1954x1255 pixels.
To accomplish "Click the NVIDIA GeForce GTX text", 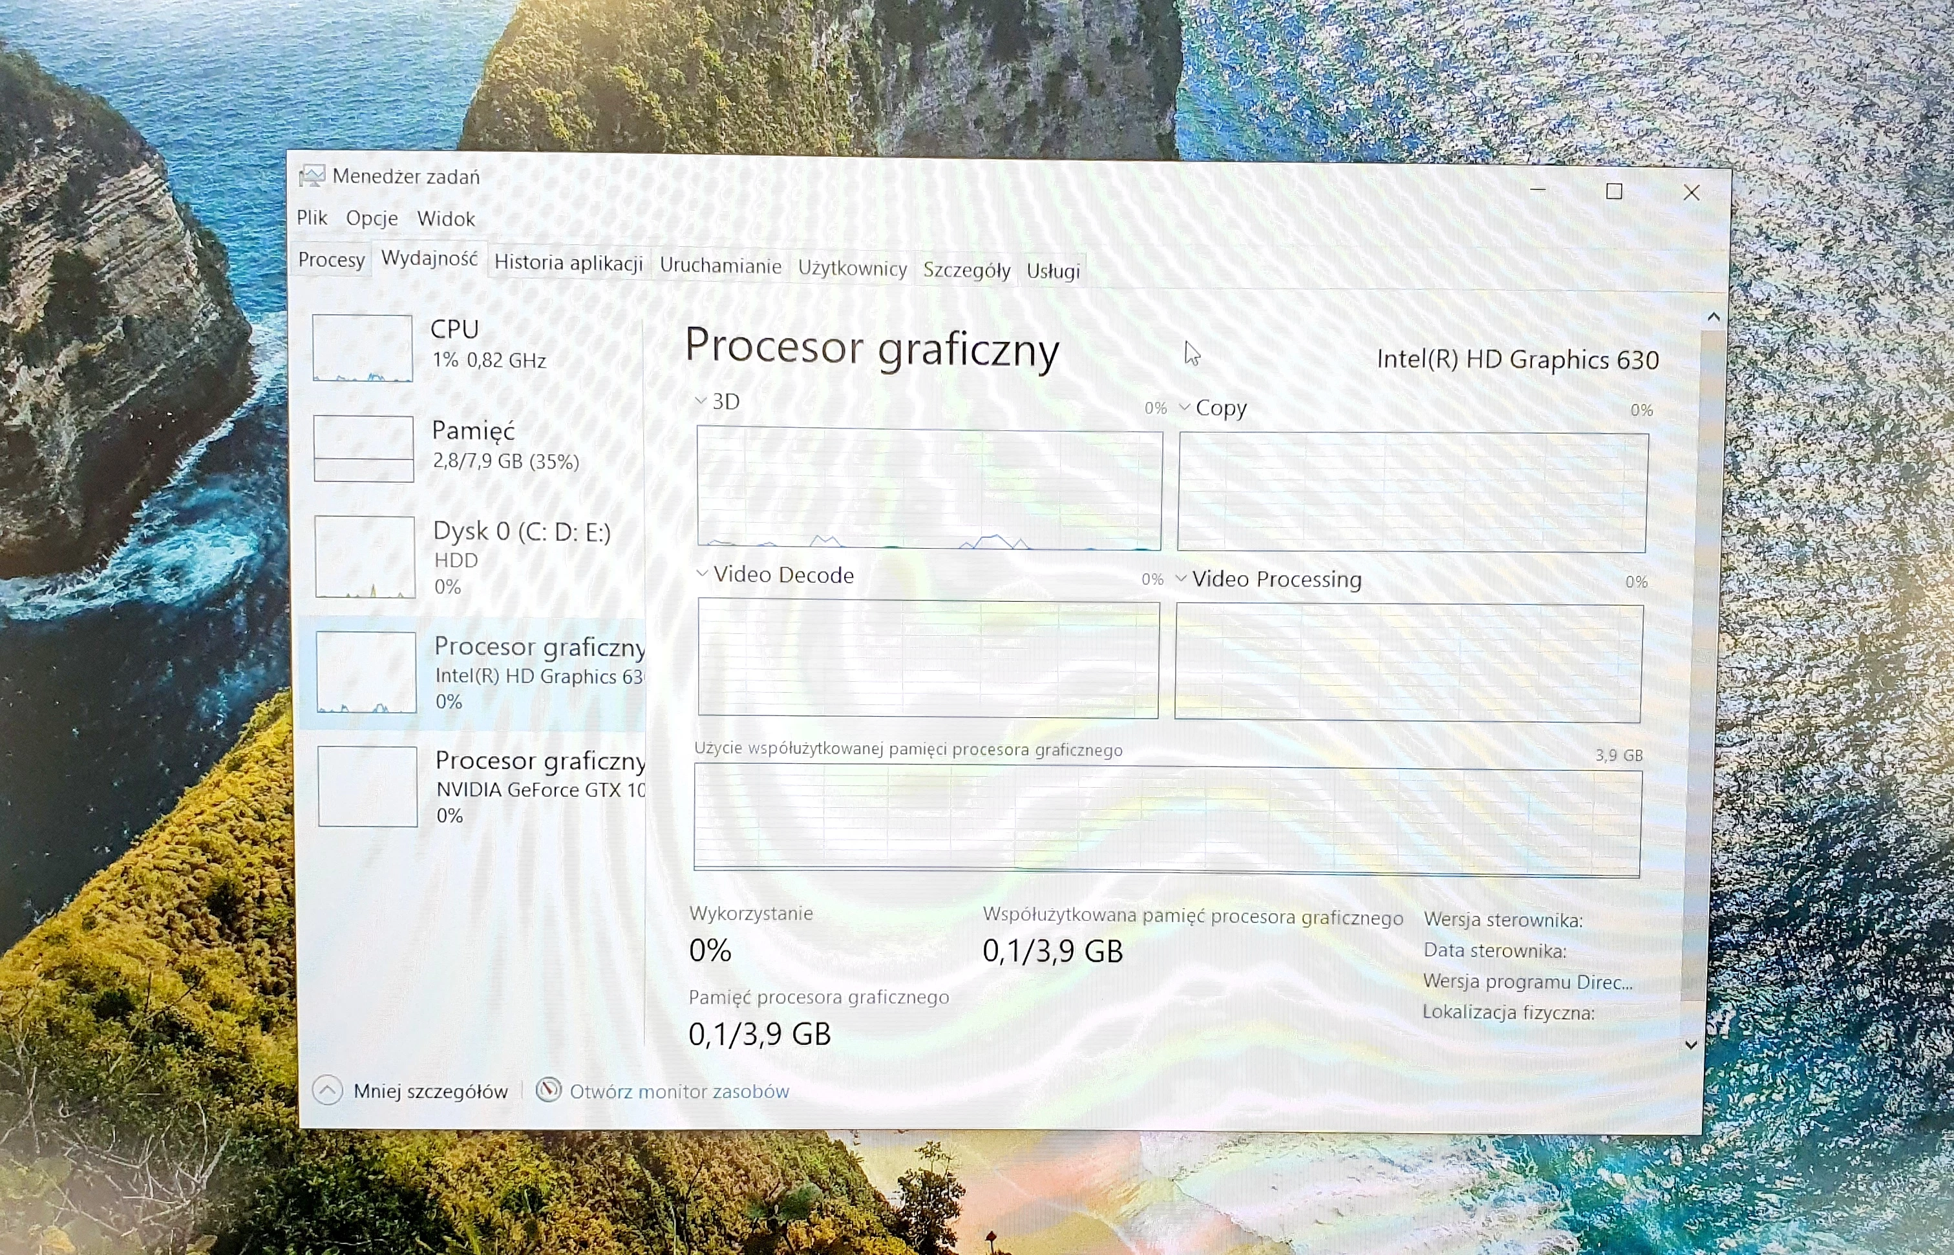I will (540, 790).
